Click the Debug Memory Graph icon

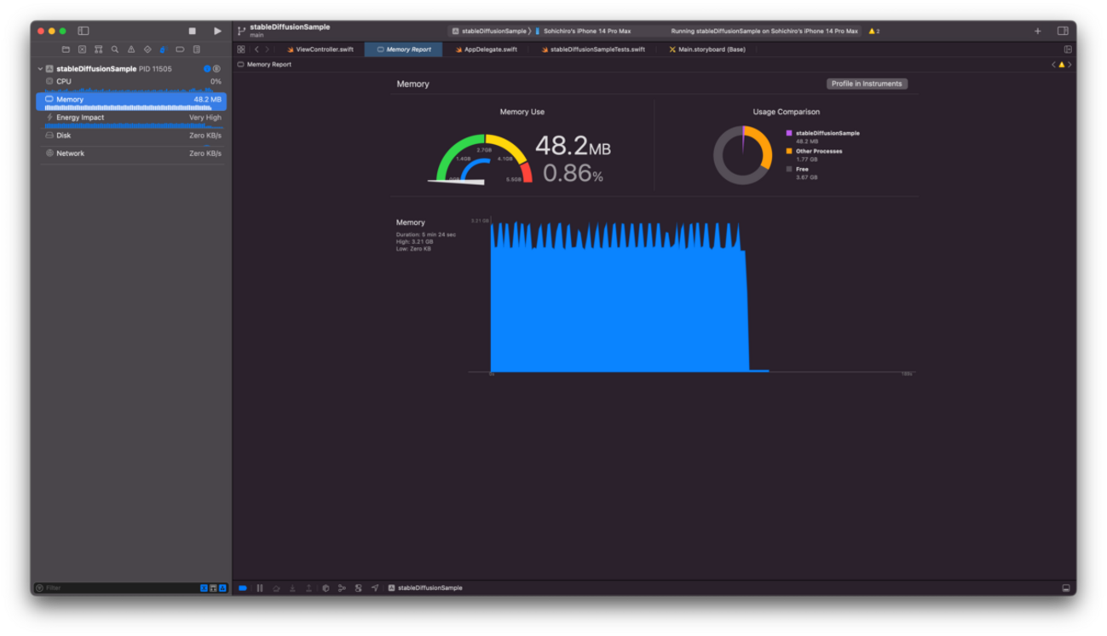[x=342, y=588]
